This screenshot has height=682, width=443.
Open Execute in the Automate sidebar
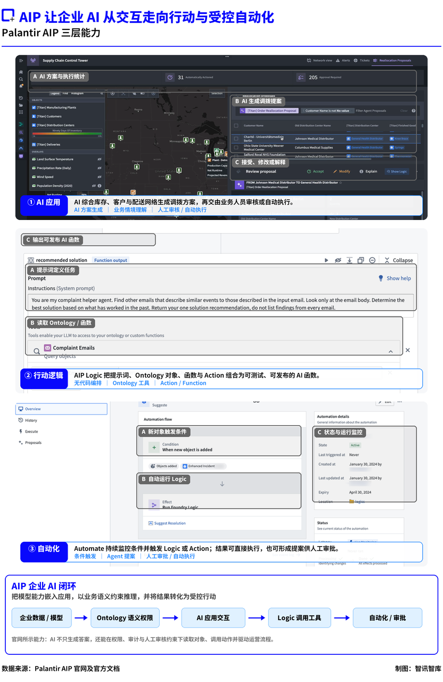click(x=28, y=432)
